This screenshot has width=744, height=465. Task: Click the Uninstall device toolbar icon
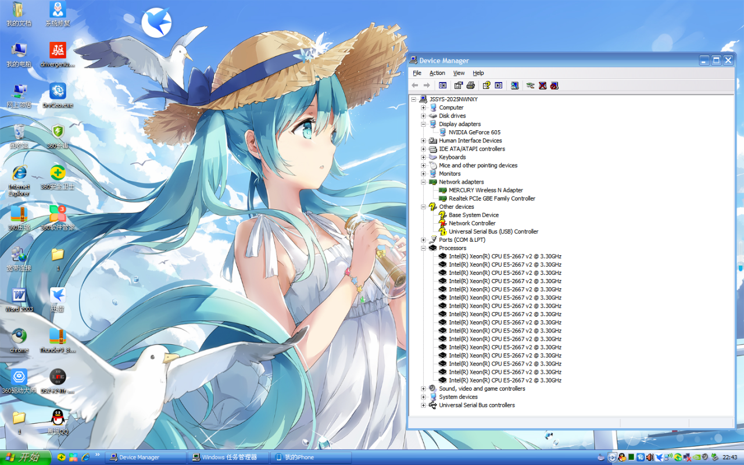point(542,85)
